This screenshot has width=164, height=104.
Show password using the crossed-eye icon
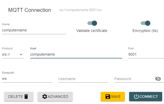pyautogui.click(x=158, y=79)
